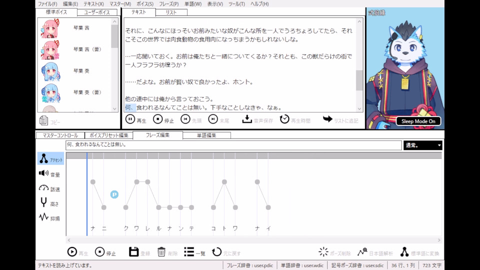Click the 登録 floppy save icon
Image resolution: width=480 pixels, height=270 pixels.
pyautogui.click(x=134, y=252)
